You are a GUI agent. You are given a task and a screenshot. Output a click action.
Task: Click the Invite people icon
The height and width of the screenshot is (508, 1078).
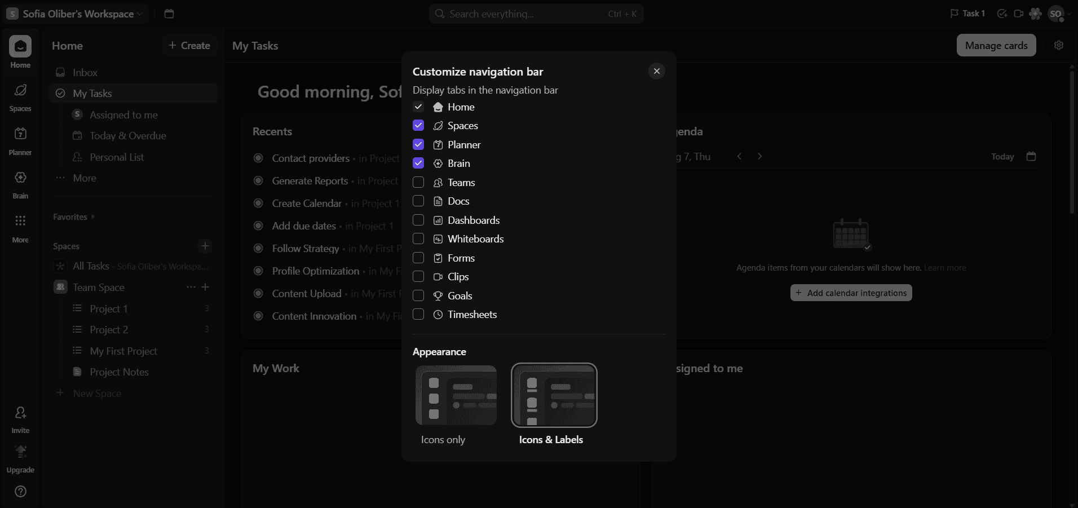[x=20, y=413]
